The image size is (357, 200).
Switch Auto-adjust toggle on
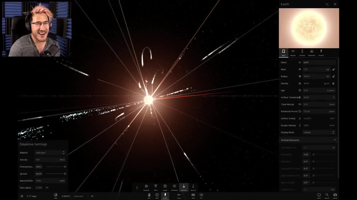pyautogui.click(x=39, y=188)
